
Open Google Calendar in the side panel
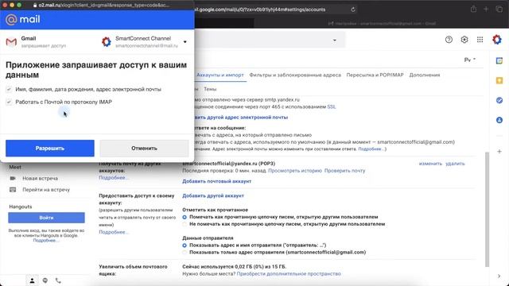pos(499,60)
